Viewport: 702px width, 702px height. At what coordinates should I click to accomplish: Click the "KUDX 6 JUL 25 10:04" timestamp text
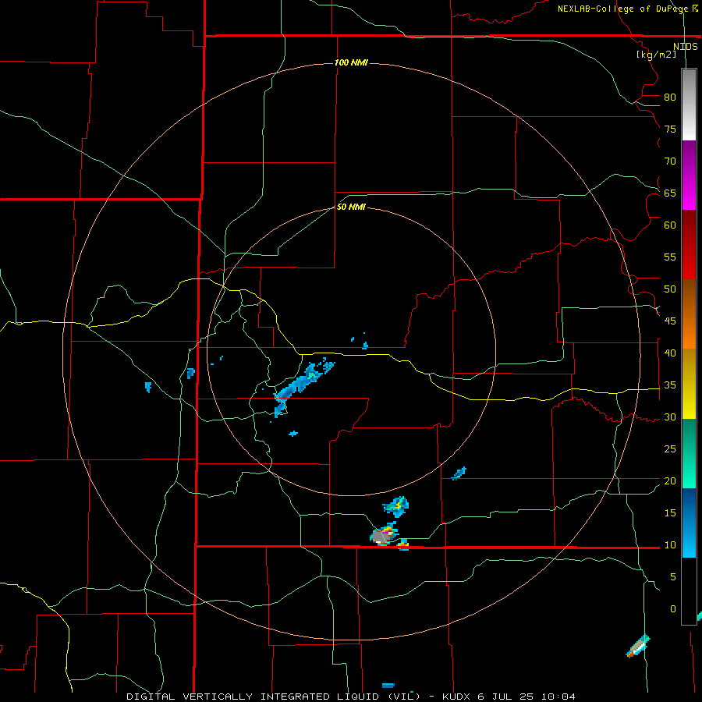pos(509,697)
